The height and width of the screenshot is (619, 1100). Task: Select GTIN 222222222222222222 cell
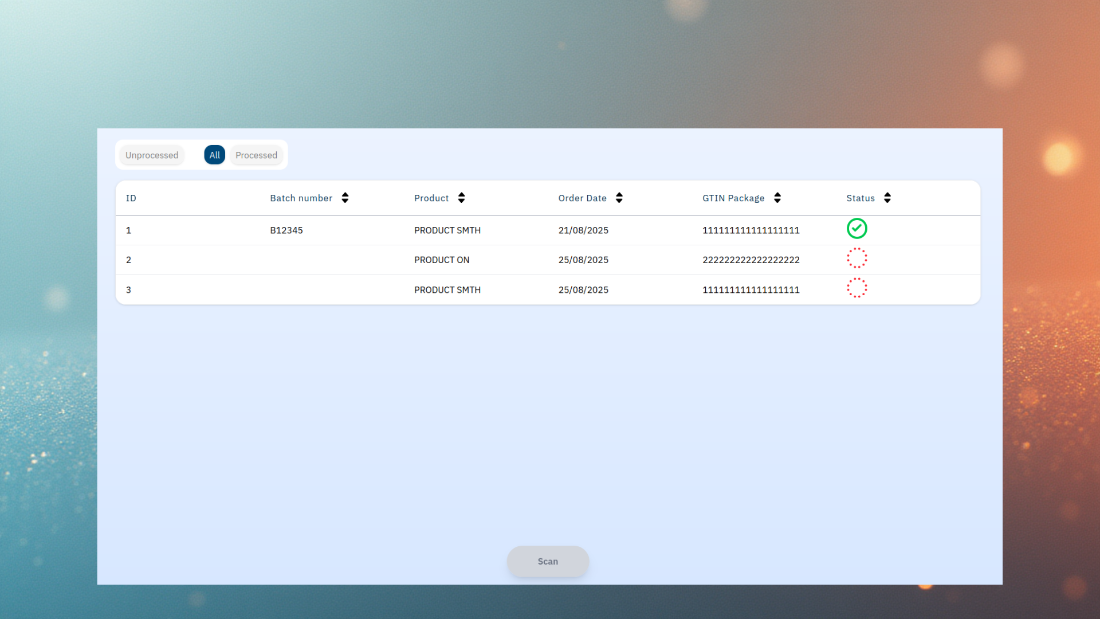point(751,260)
